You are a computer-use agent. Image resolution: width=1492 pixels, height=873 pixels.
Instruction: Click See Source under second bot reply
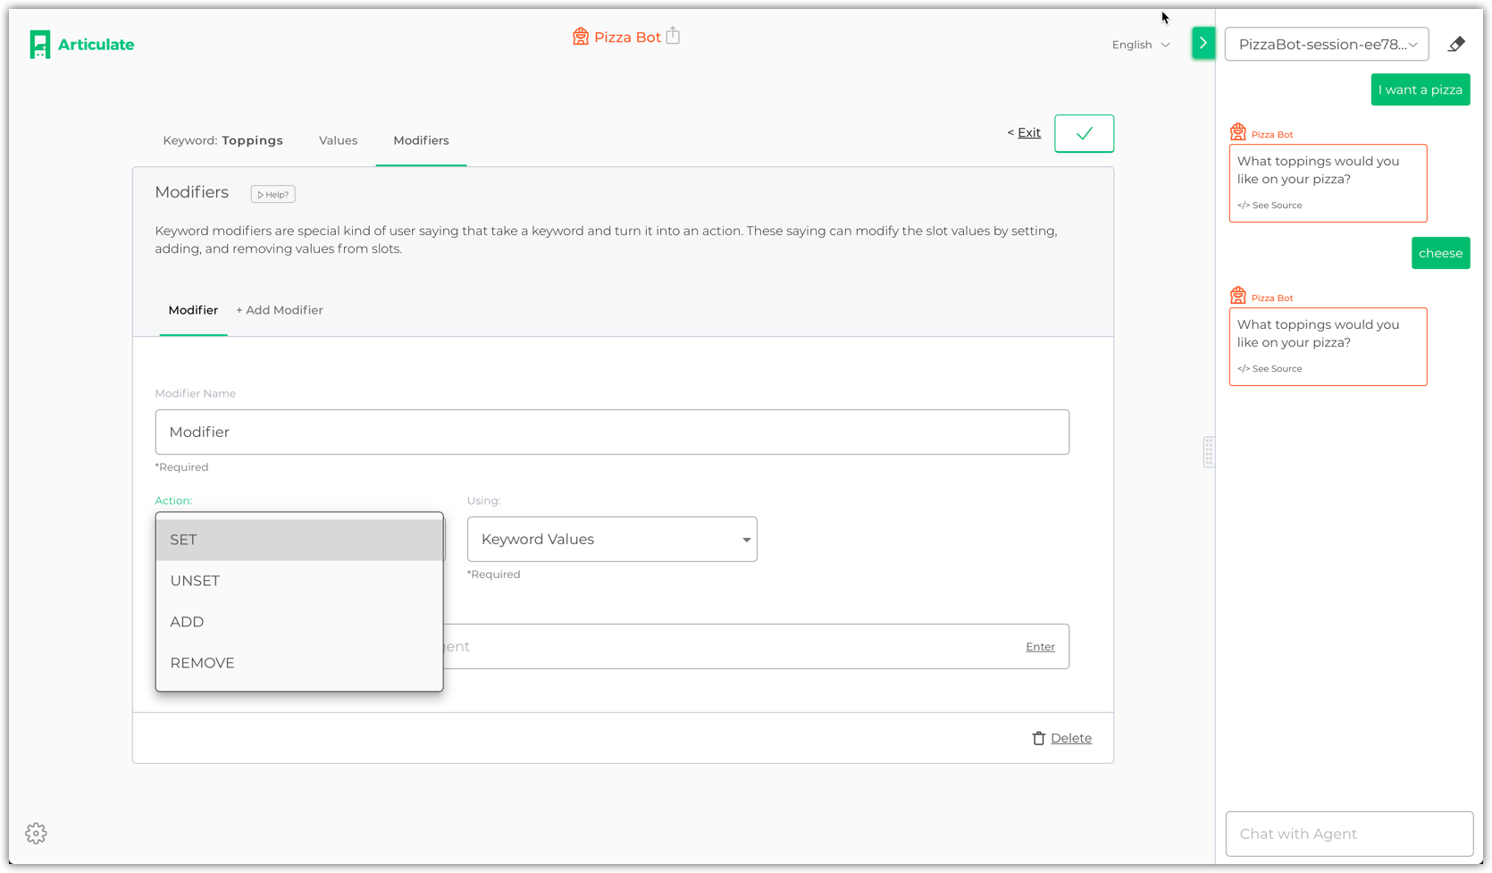pos(1270,369)
